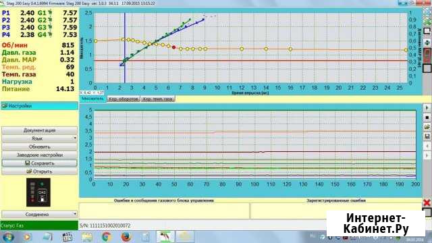Click the Заводские настройки button

tap(39, 155)
